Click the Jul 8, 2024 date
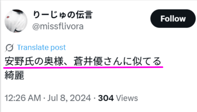The height and width of the screenshot is (112, 197). point(69,98)
